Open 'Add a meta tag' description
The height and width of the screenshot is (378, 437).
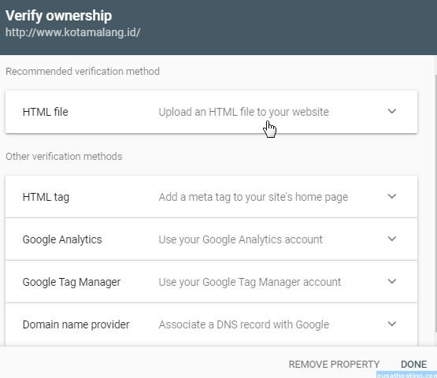(253, 197)
